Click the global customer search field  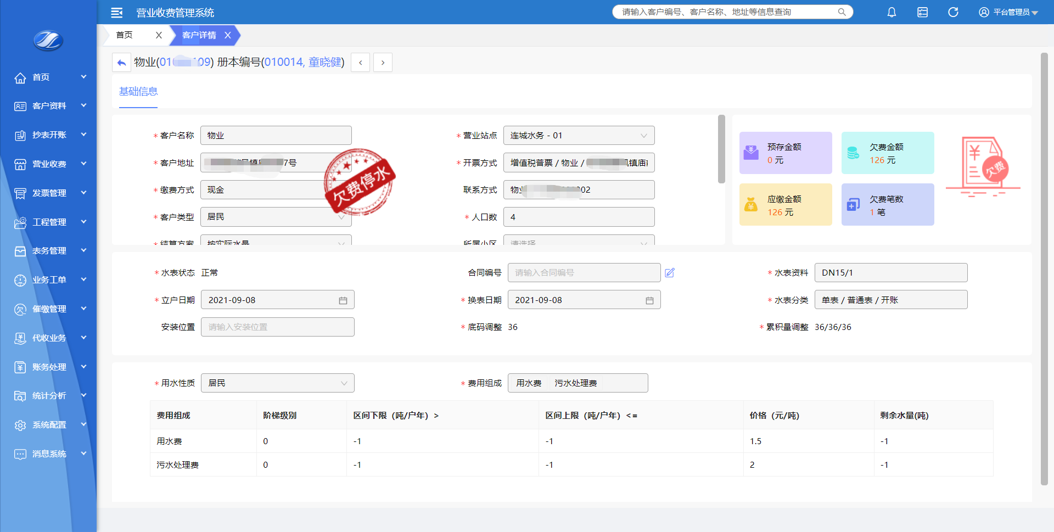[732, 12]
